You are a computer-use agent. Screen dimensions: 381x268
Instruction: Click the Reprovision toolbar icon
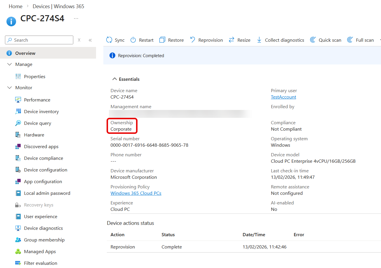[x=193, y=40]
